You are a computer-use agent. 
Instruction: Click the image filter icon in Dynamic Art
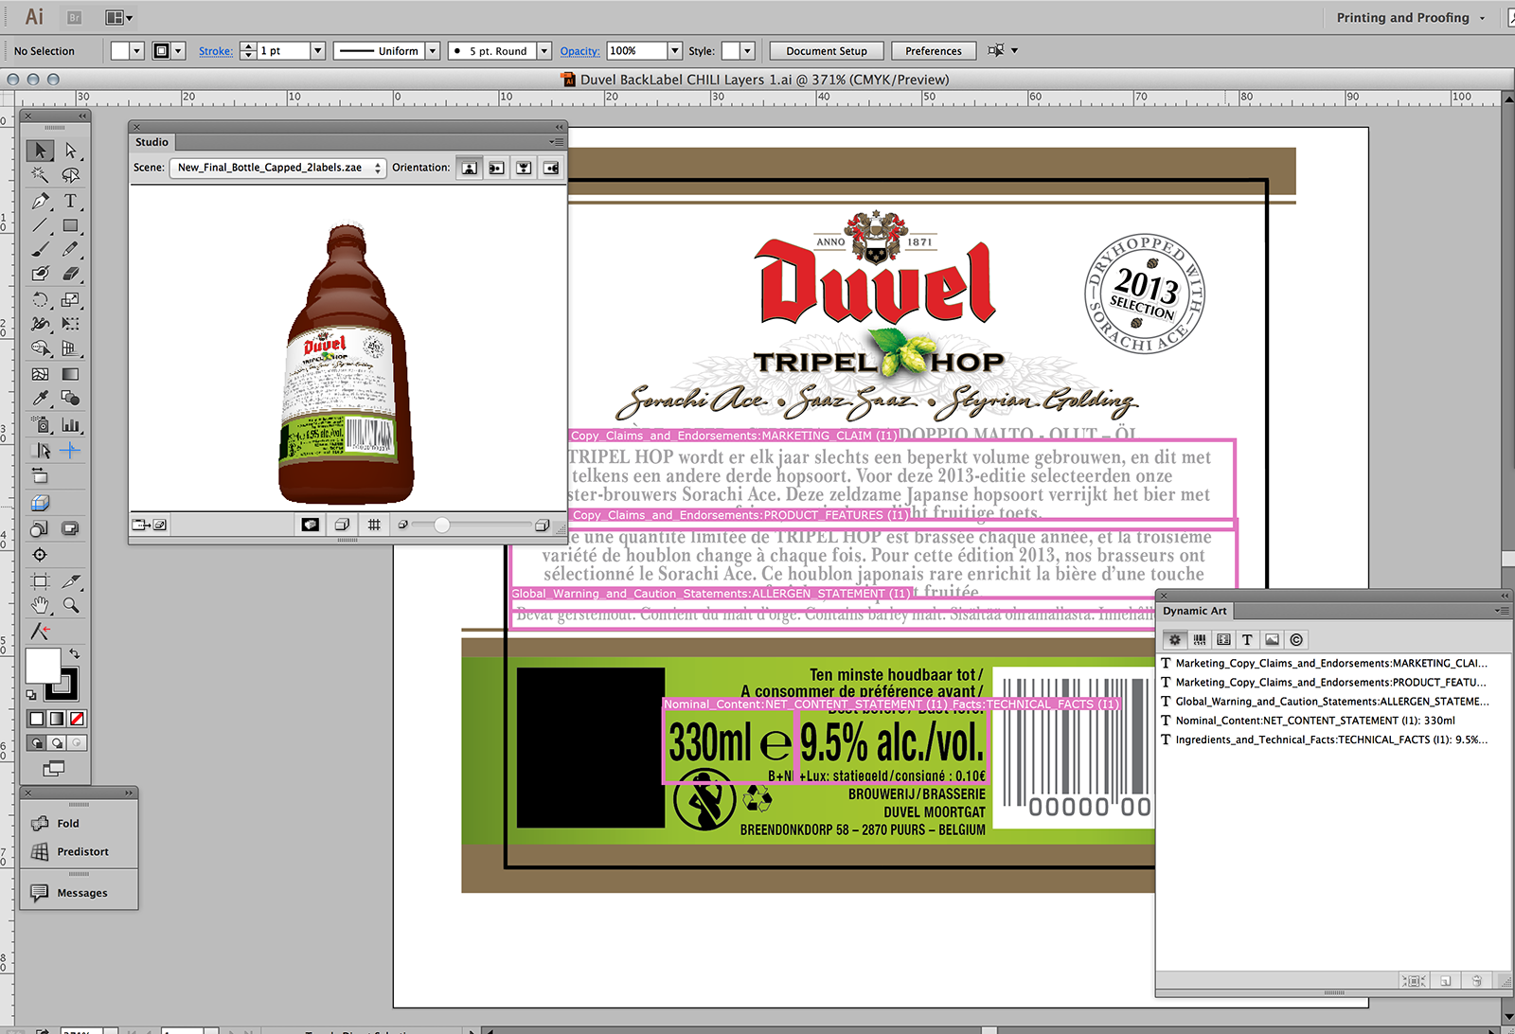point(1272,640)
